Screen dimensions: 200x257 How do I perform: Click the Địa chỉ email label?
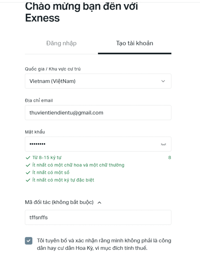(39, 101)
